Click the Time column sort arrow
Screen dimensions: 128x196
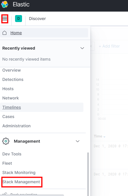pos(104,137)
